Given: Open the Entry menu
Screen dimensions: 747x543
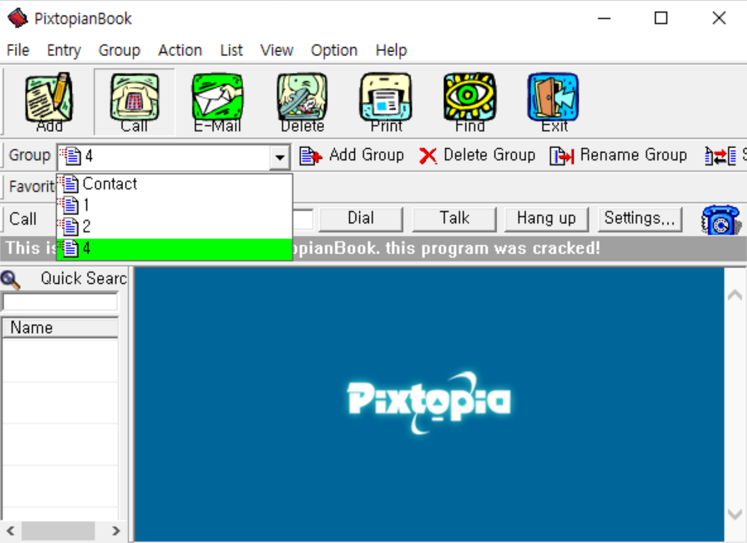Looking at the screenshot, I should [64, 50].
